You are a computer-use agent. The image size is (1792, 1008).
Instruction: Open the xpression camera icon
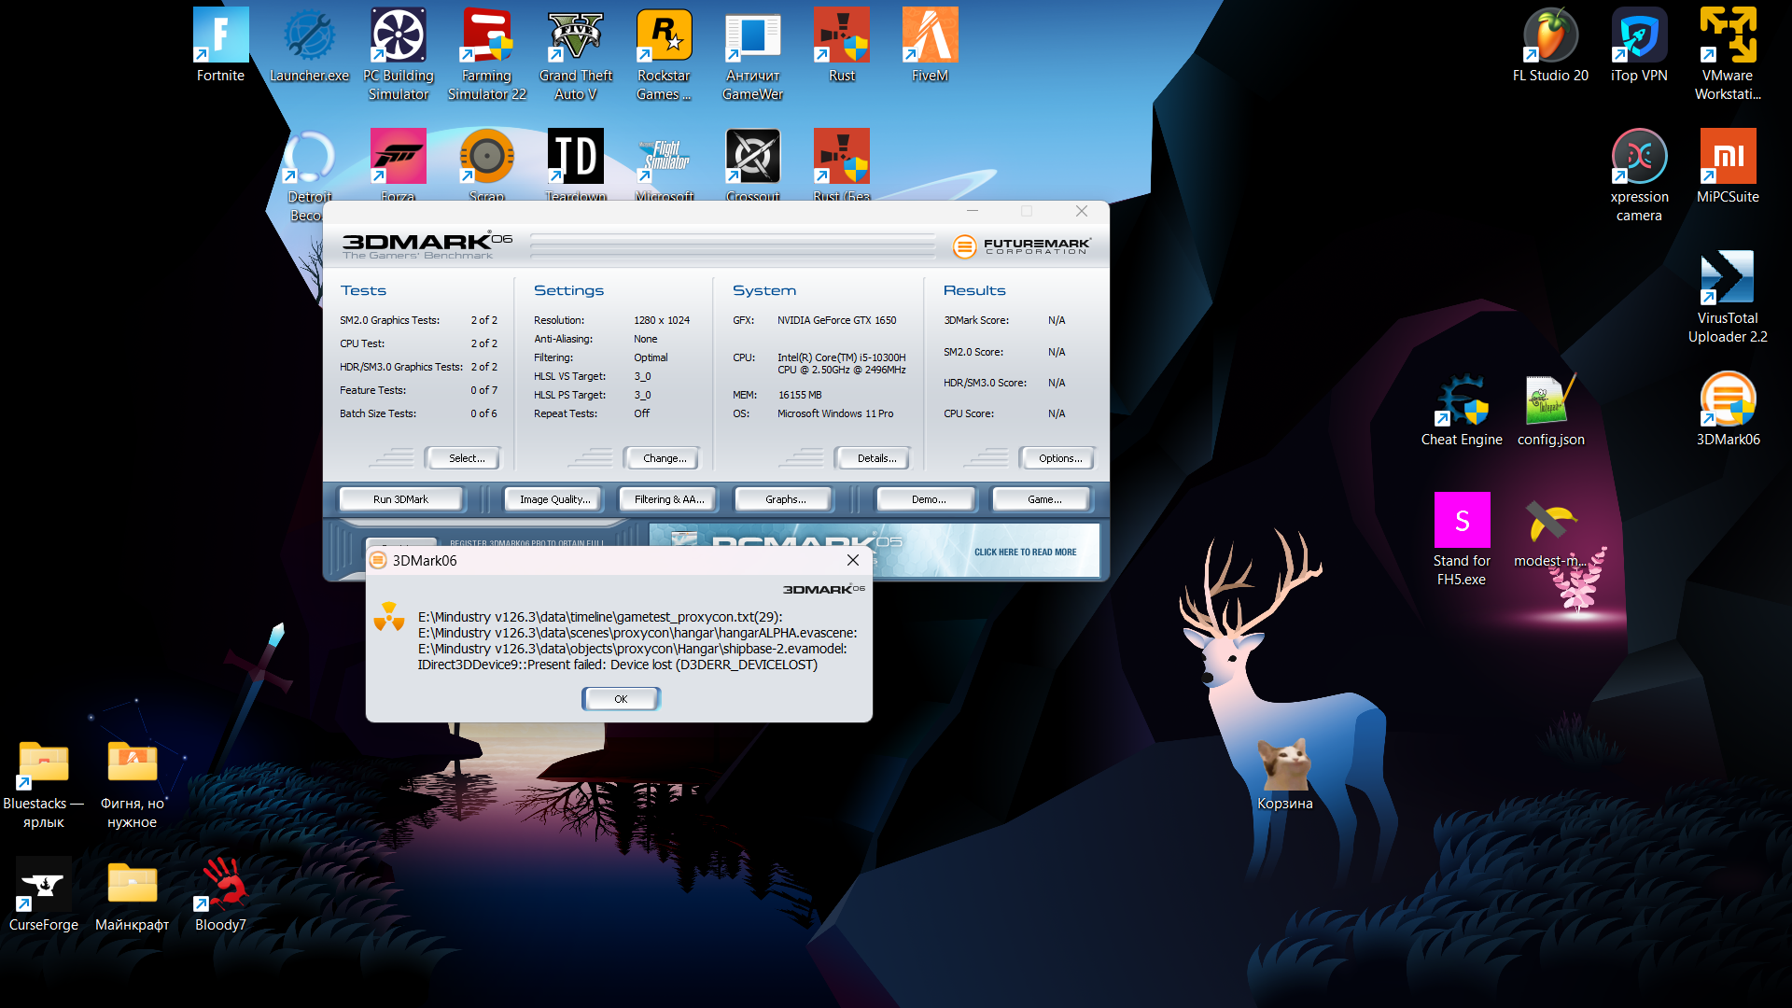(1639, 176)
